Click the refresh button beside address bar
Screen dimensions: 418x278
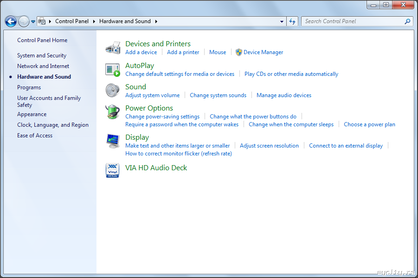click(292, 22)
